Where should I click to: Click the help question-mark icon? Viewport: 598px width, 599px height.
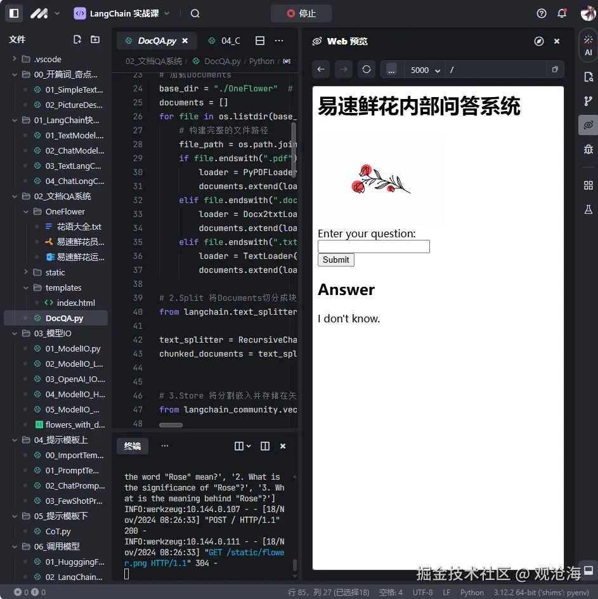[x=541, y=13]
